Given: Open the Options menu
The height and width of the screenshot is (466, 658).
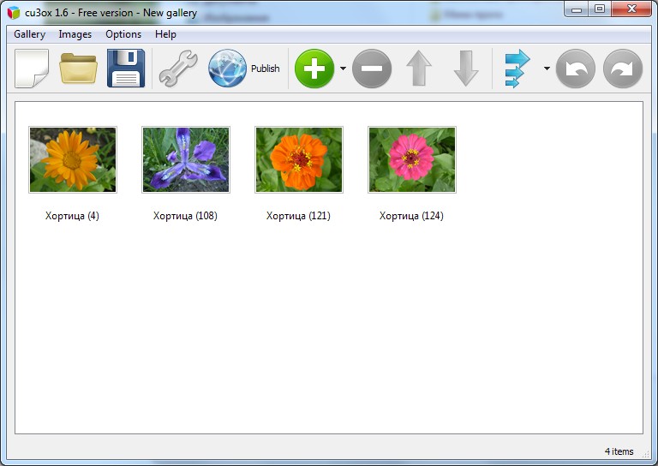Looking at the screenshot, I should tap(123, 34).
